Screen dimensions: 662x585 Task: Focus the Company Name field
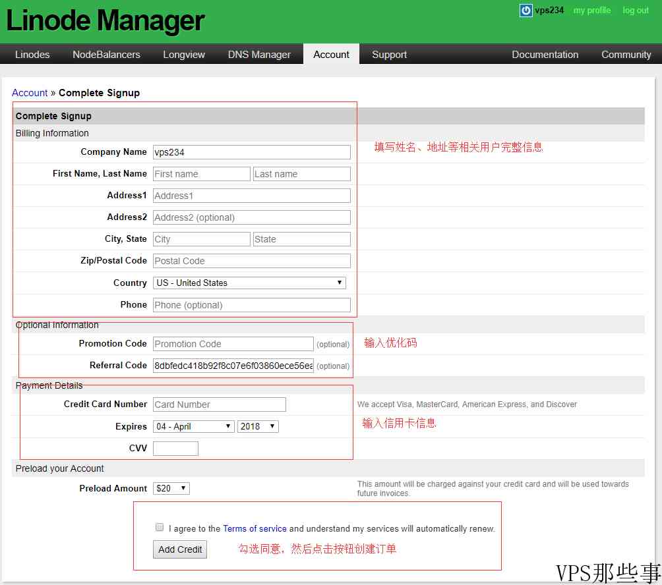tap(252, 152)
